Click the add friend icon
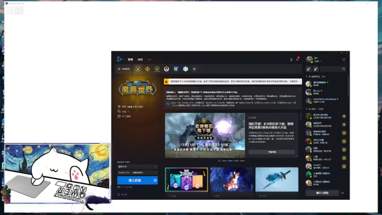Screen dimensions: 382x215 [308, 69]
